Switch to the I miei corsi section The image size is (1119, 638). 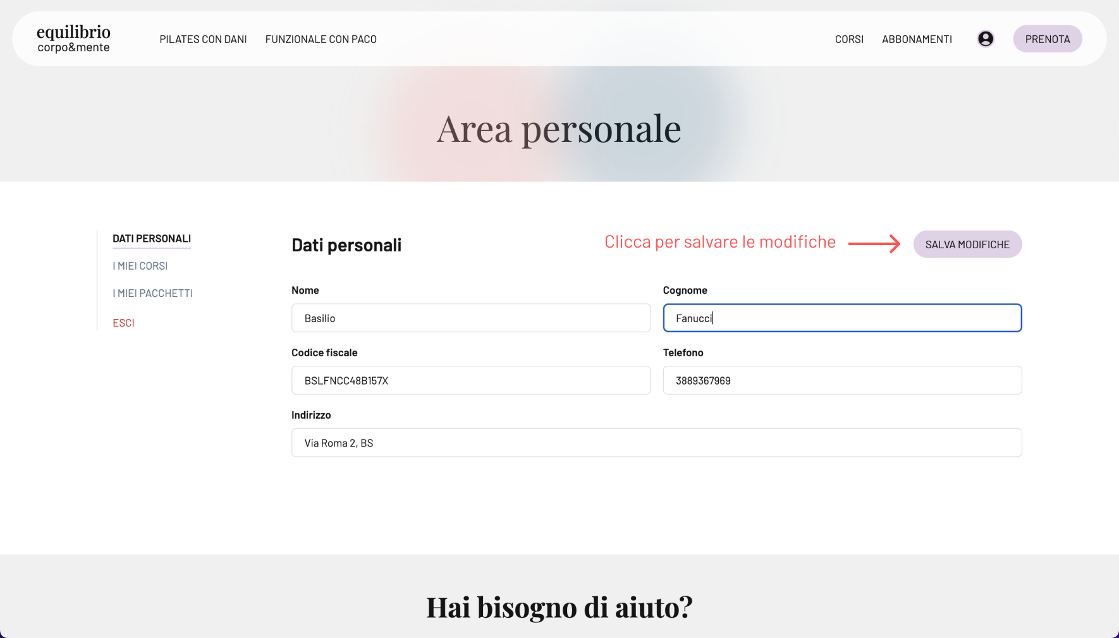[x=140, y=266]
